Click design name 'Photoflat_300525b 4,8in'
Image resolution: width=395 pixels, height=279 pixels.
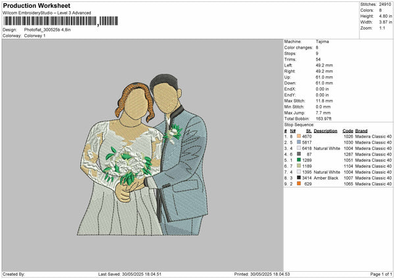click(47, 30)
